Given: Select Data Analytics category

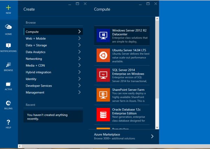Looking at the screenshot, I should 53,52.
